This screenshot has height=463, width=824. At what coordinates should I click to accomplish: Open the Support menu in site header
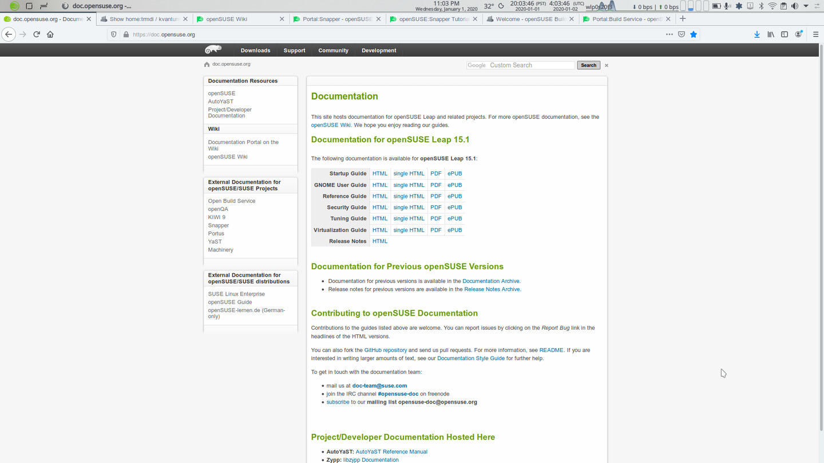tap(294, 50)
